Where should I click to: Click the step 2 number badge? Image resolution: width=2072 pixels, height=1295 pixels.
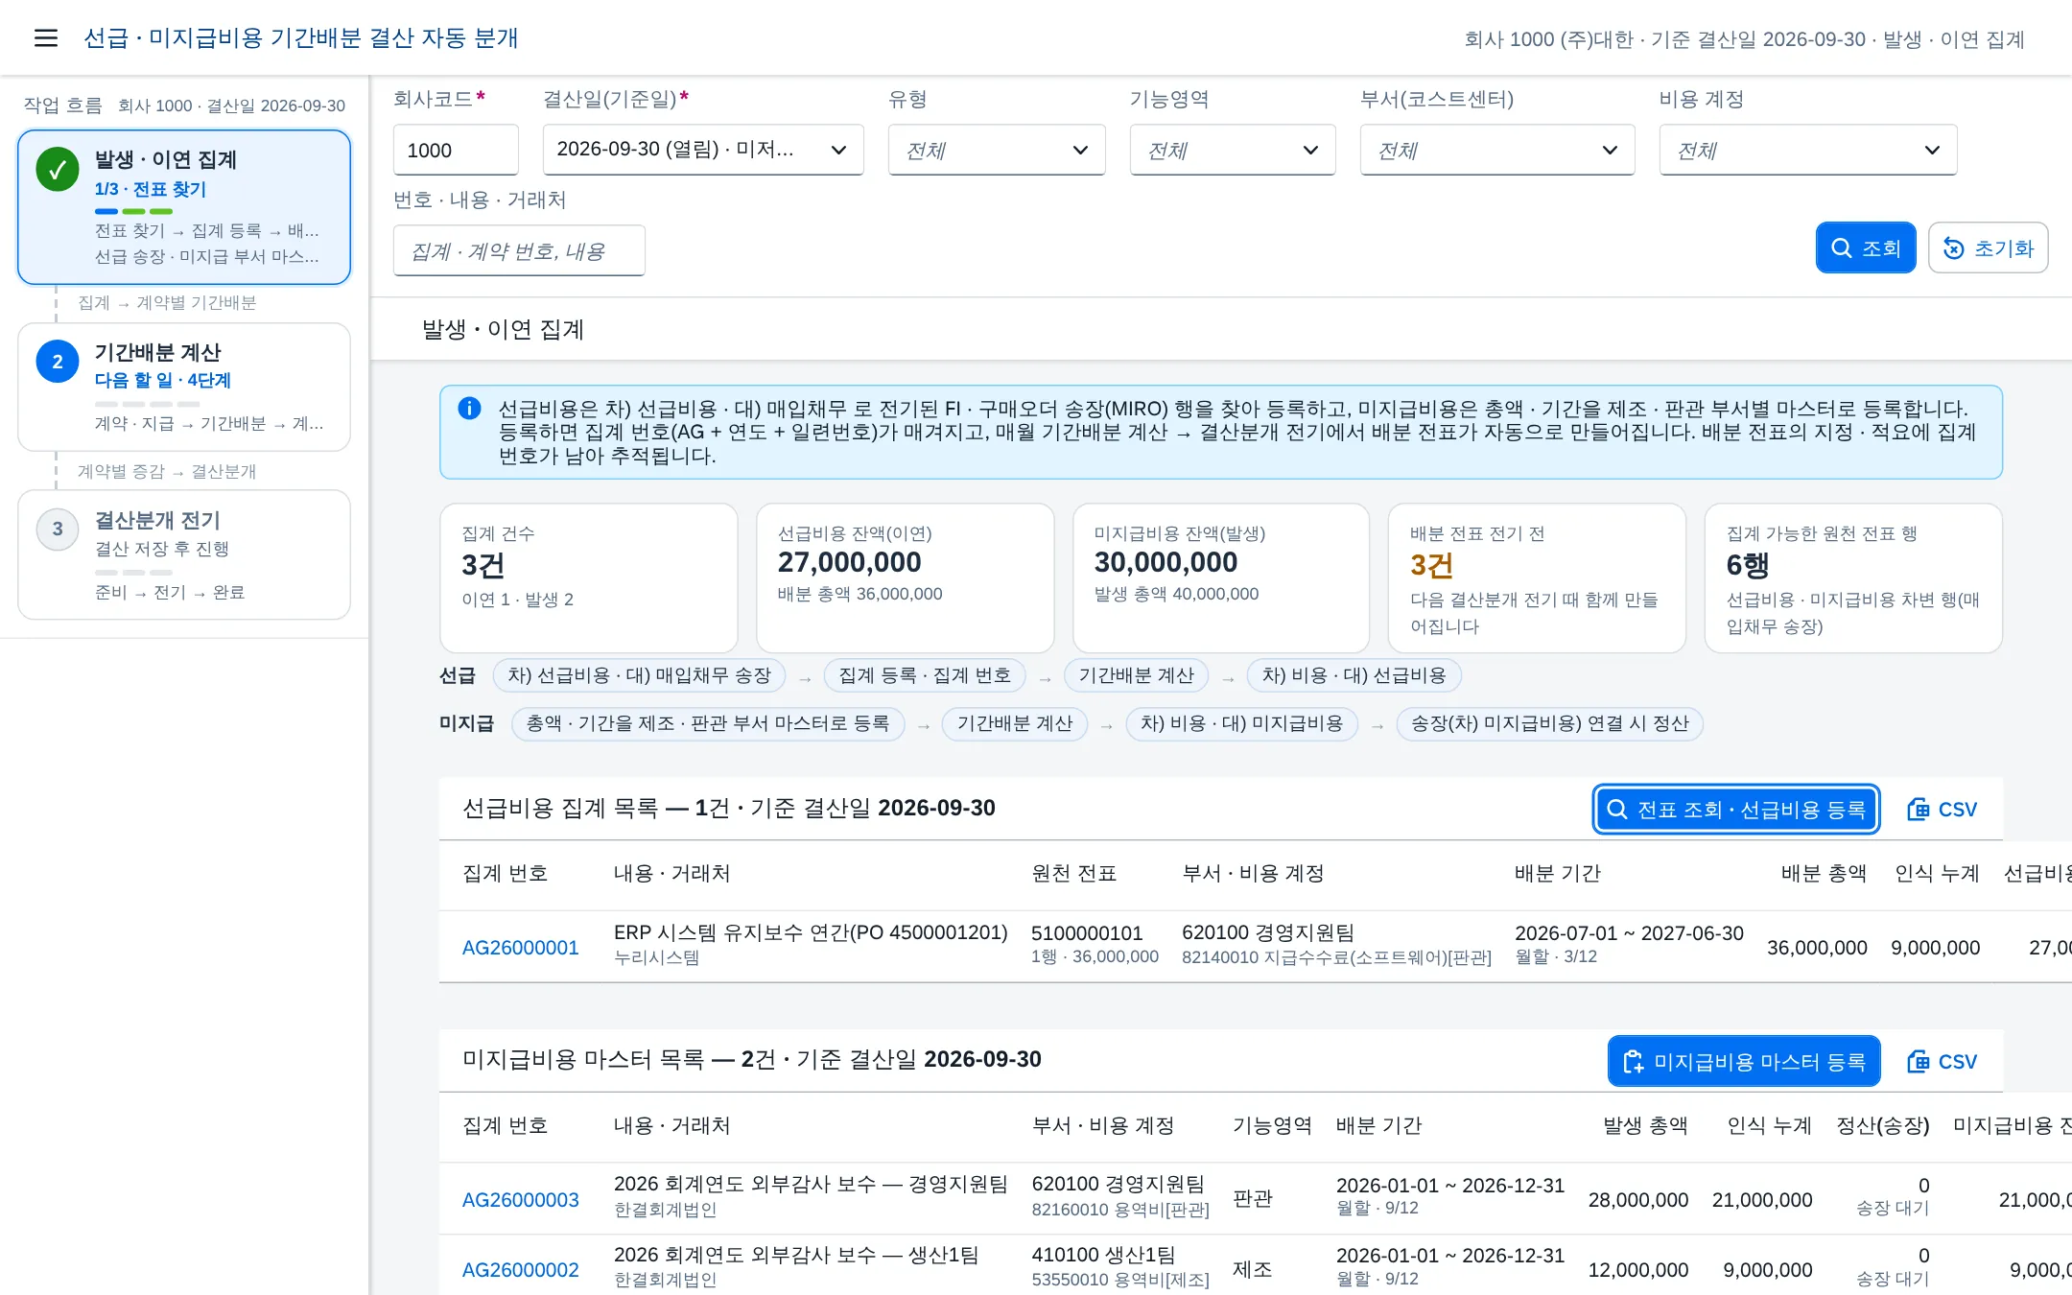coord(58,362)
